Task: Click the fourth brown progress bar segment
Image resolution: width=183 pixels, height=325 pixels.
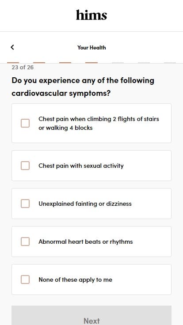Action: pos(91,63)
